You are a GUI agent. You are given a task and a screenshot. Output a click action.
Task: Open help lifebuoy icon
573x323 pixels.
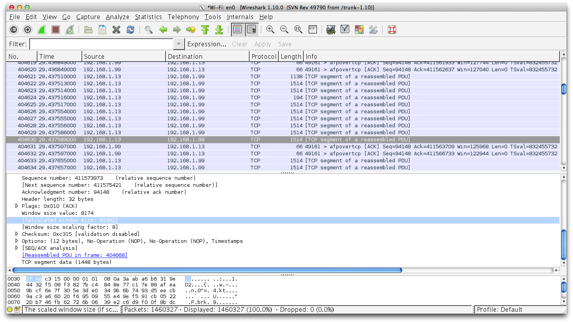click(x=392, y=30)
